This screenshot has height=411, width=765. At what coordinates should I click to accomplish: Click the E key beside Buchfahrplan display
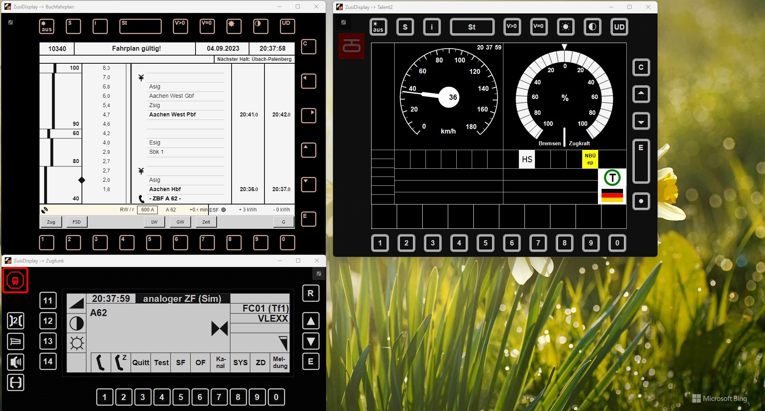309,219
